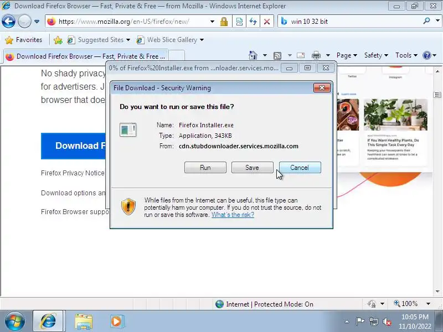Click the status bar privacy lock icon

[372, 304]
